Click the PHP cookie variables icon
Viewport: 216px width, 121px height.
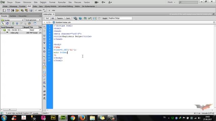(x=17, y=10)
